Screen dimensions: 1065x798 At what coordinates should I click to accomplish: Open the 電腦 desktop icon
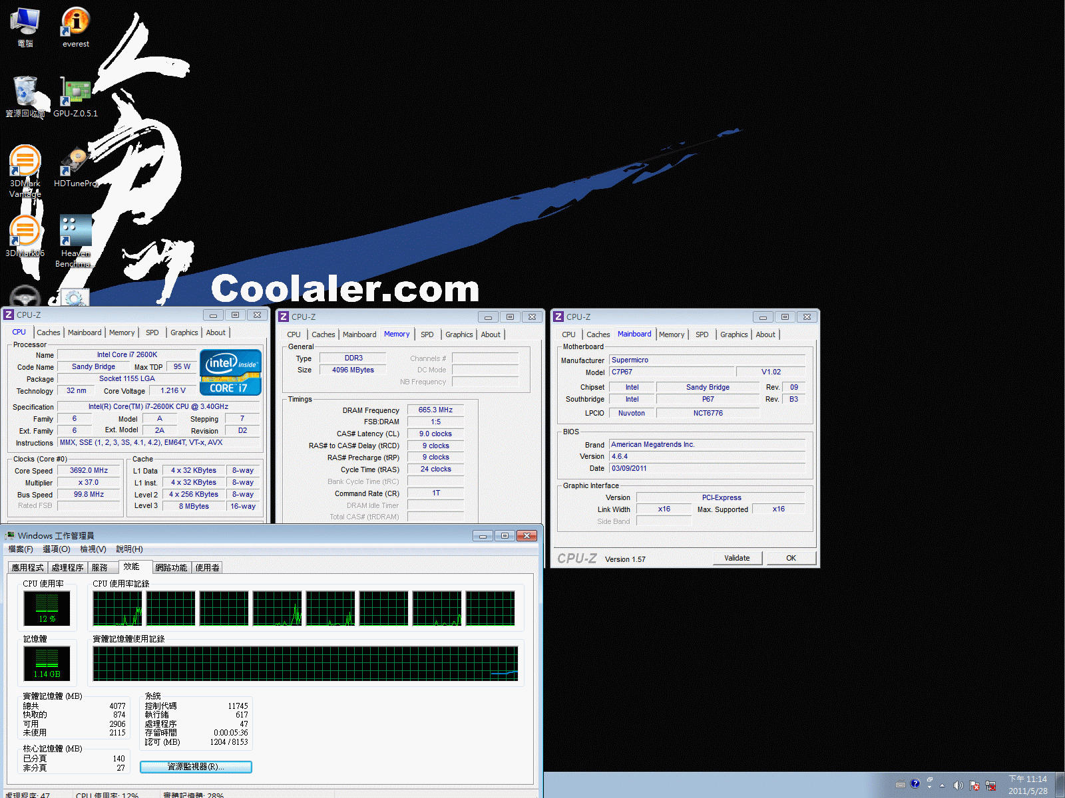(25, 27)
